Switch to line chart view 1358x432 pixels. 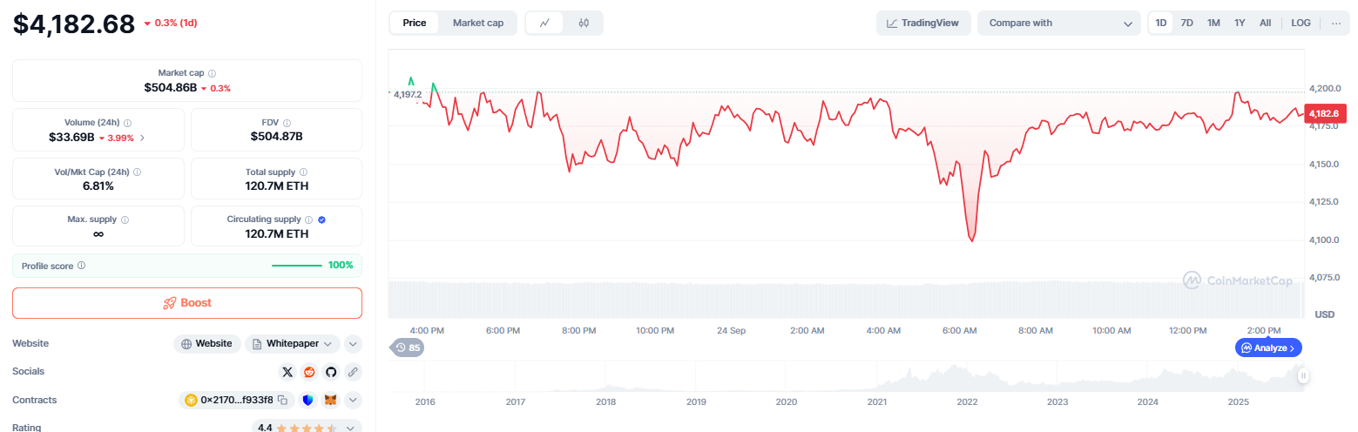(544, 23)
